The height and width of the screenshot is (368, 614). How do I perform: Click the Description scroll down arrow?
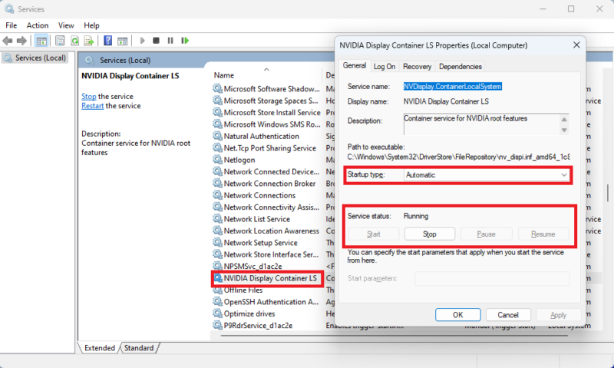click(564, 130)
